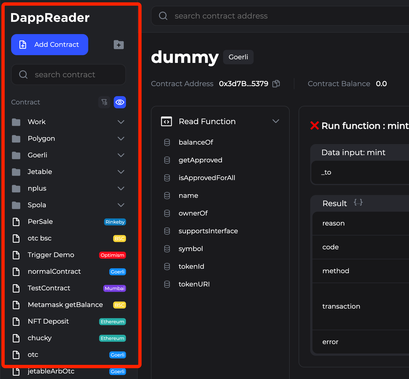Image resolution: width=409 pixels, height=379 pixels.
Task: Click the error result row
Action: [361, 342]
